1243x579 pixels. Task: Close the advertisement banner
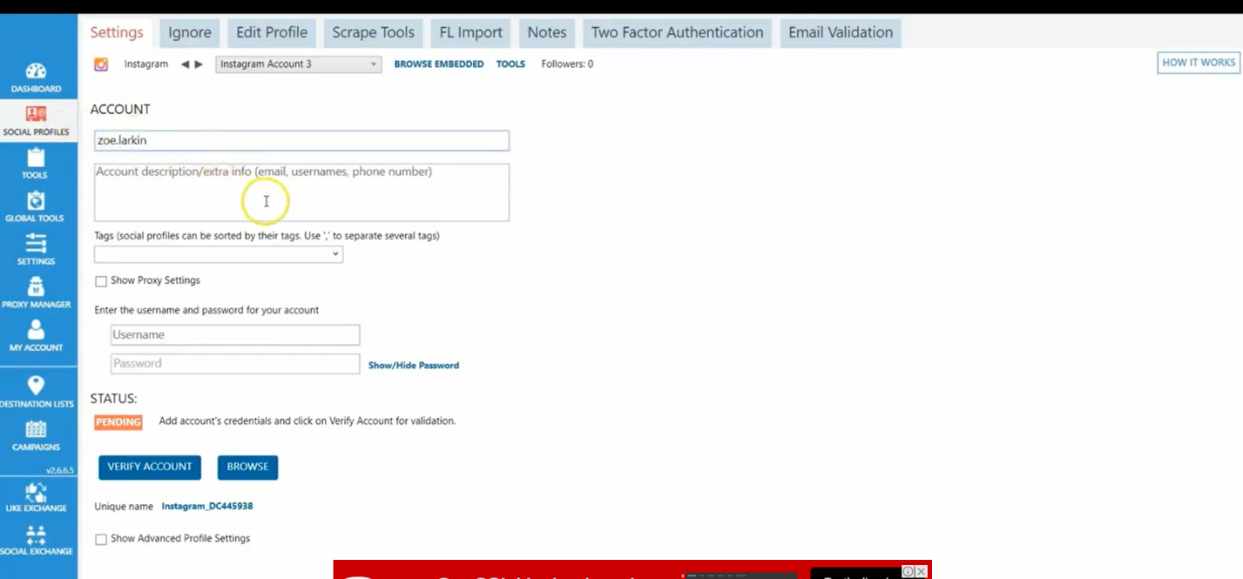pos(921,572)
